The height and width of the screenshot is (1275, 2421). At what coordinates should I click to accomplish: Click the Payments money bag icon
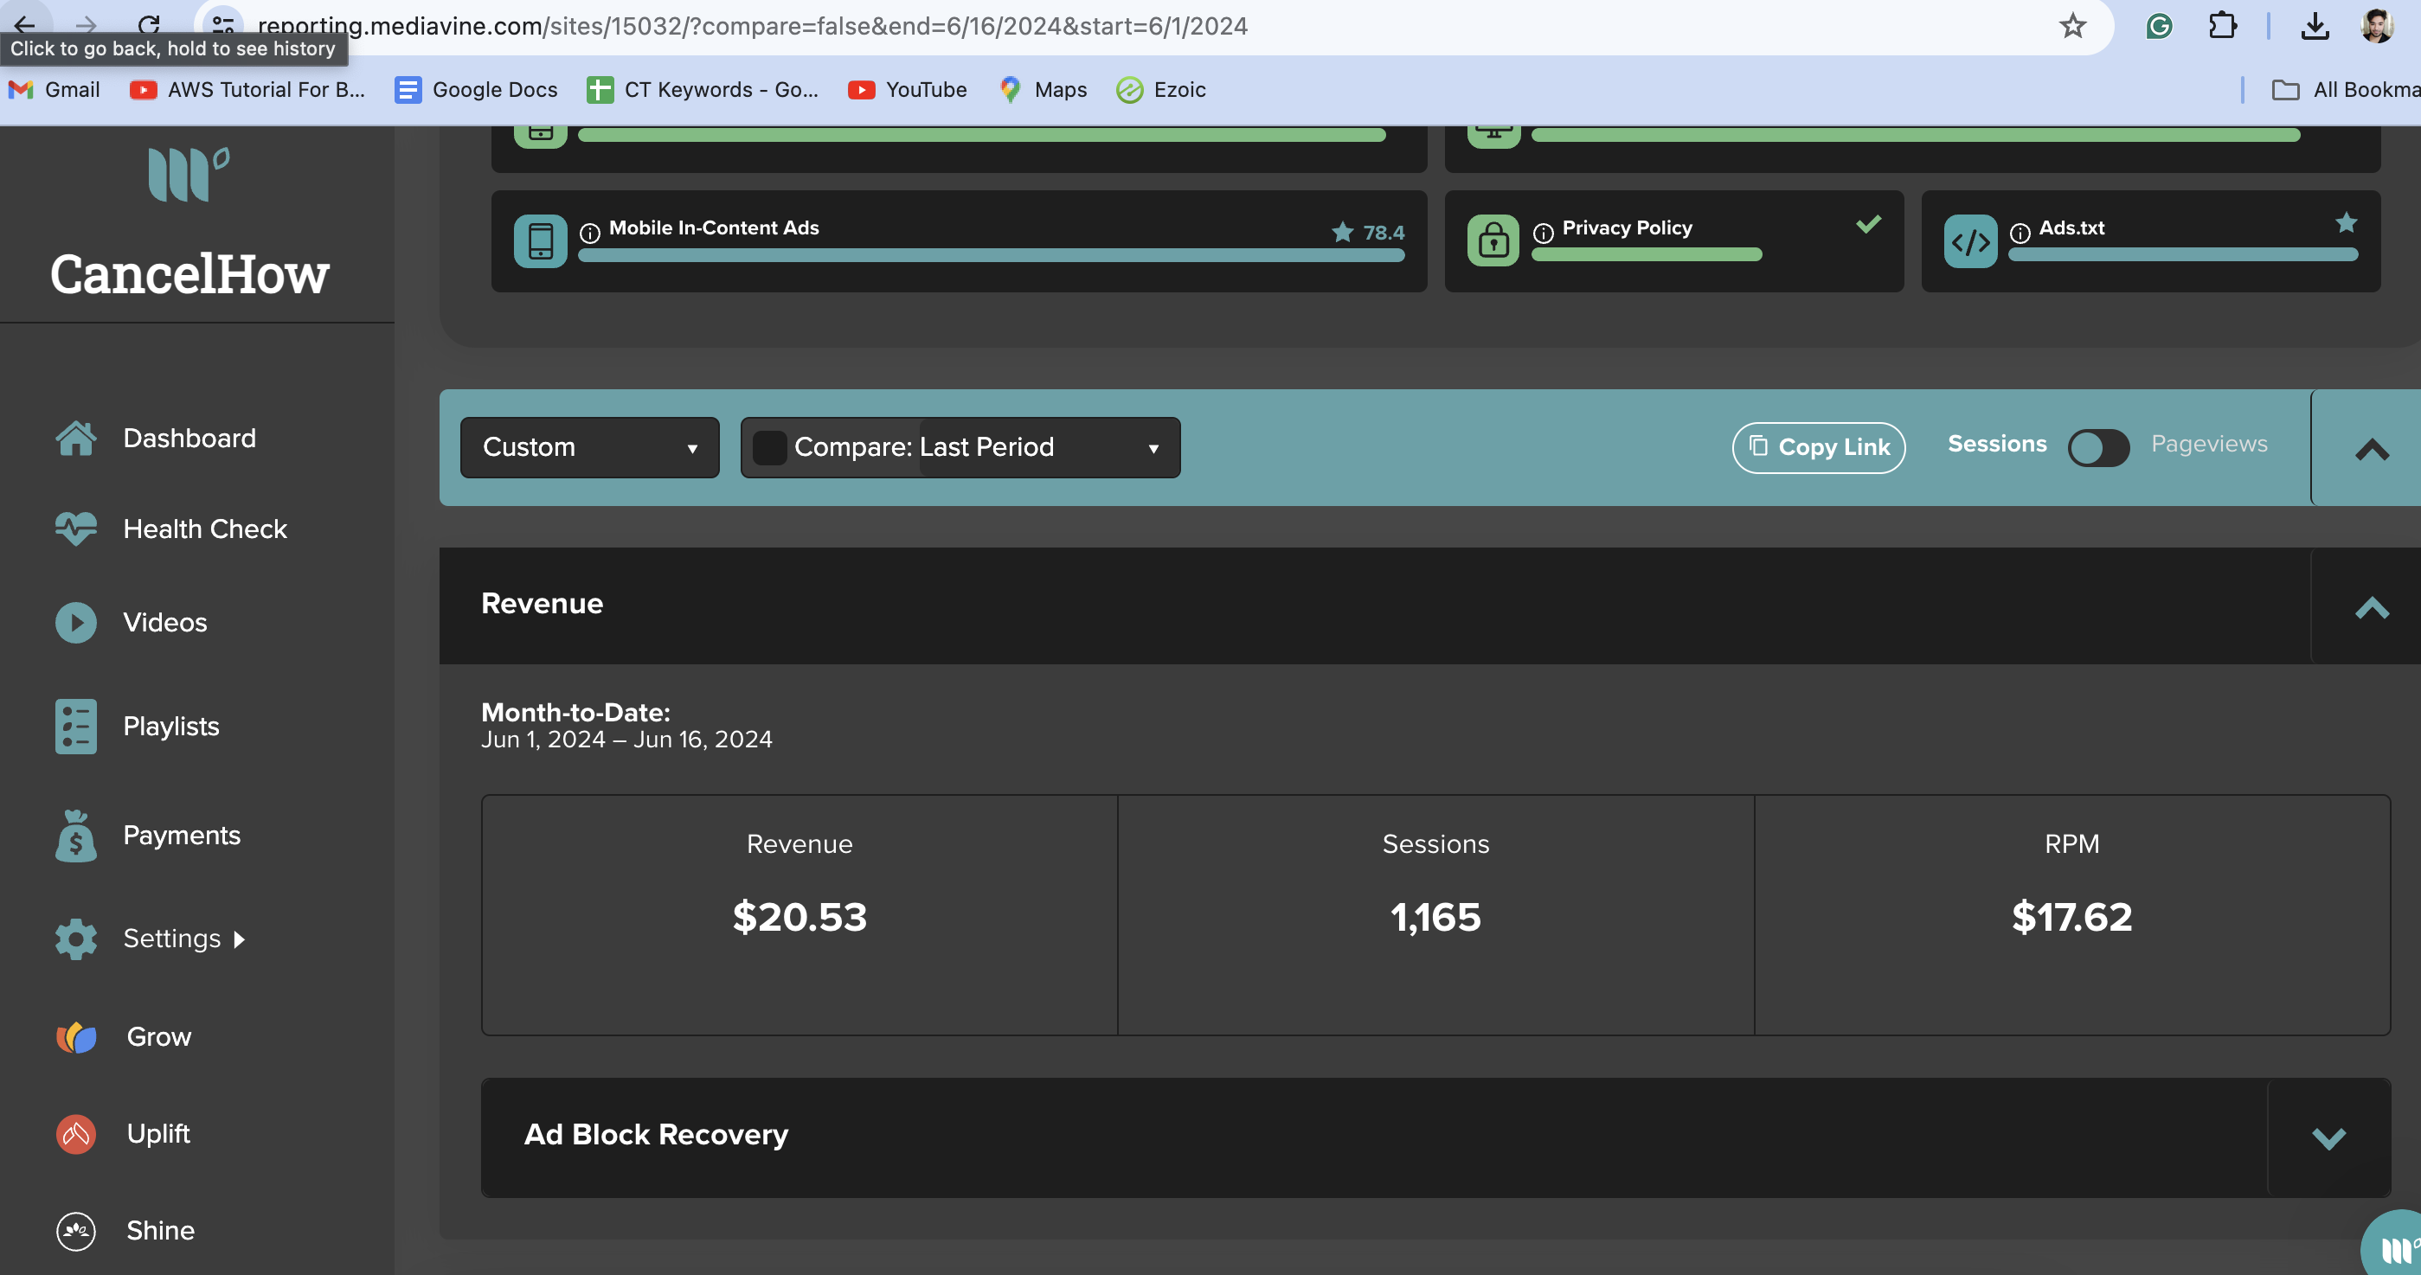pos(75,836)
